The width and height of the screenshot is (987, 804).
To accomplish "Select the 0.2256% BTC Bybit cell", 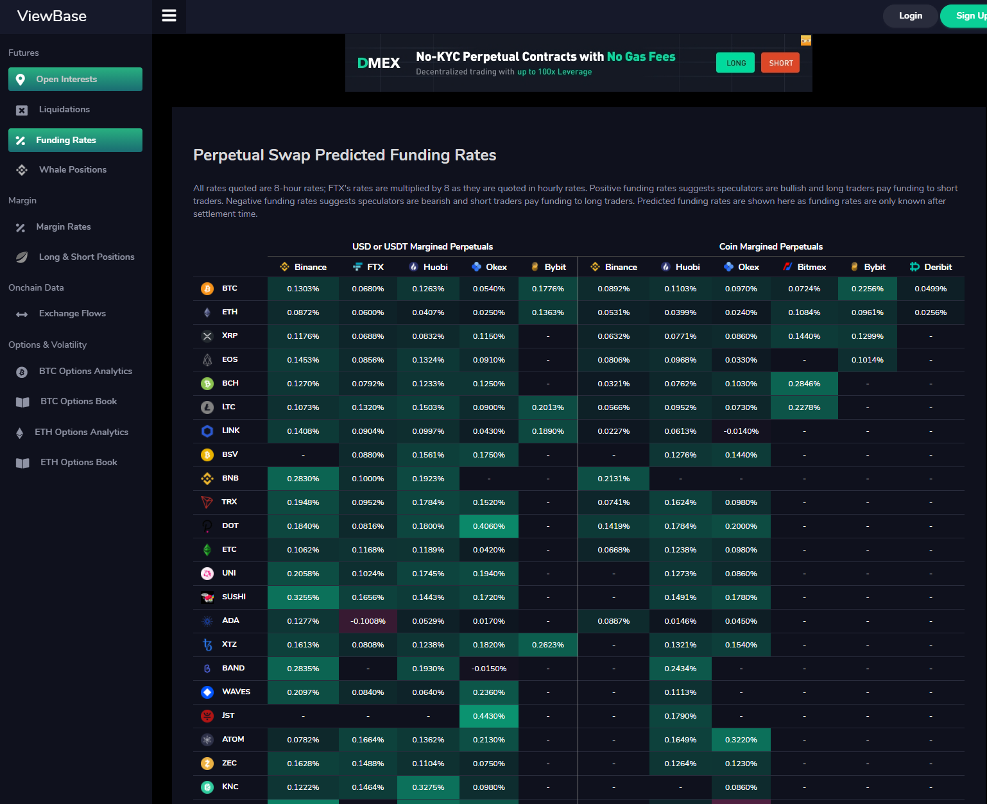I will pyautogui.click(x=868, y=289).
